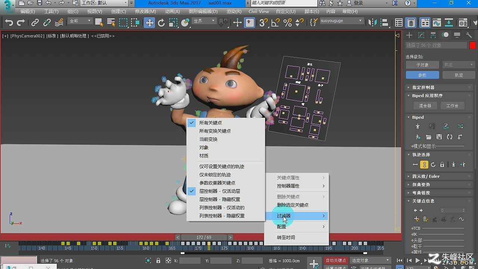This screenshot has height=269, width=478.
Task: Click the Bind to Space Warp icon
Action: point(59,23)
